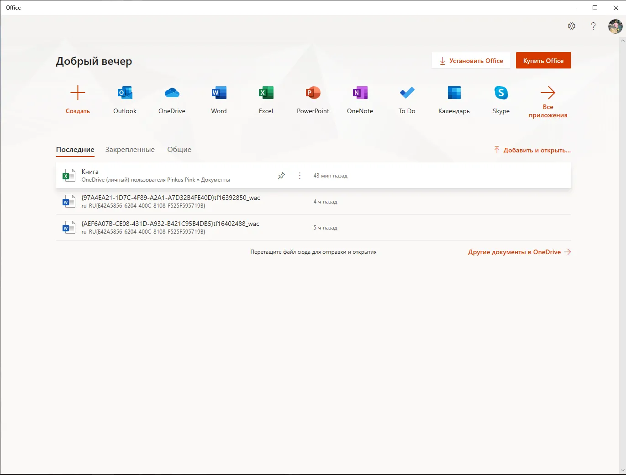Minimize the Office window
The height and width of the screenshot is (475, 626).
[574, 8]
